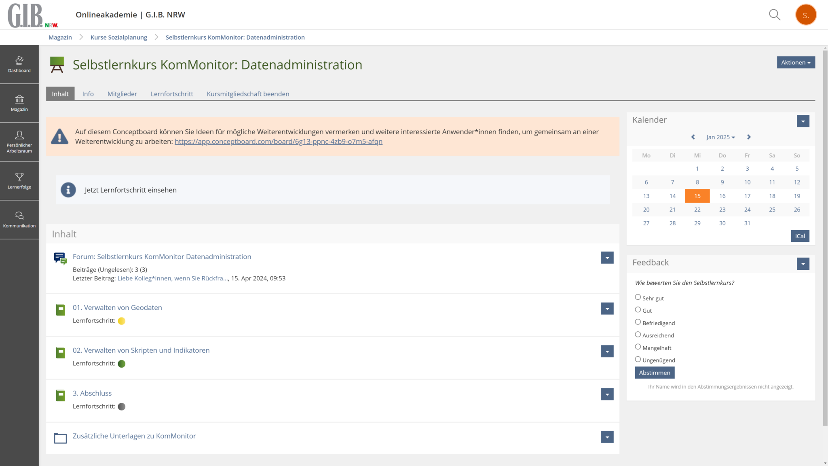Open the Dashboard sidebar icon

tap(19, 64)
